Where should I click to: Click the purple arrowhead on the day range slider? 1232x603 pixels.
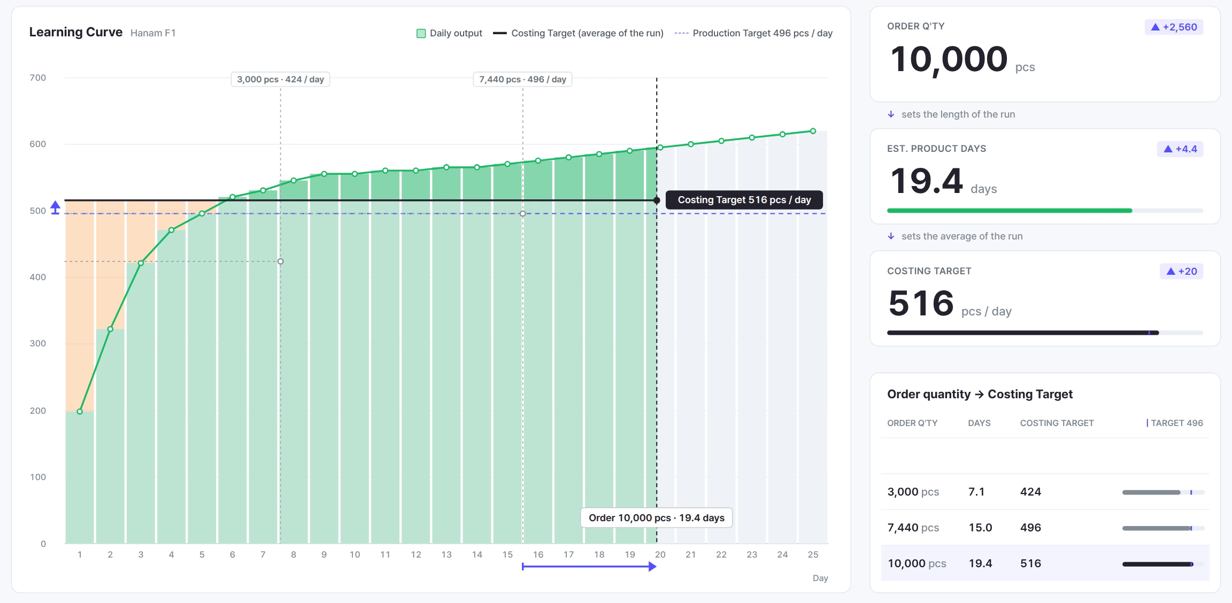pyautogui.click(x=652, y=567)
